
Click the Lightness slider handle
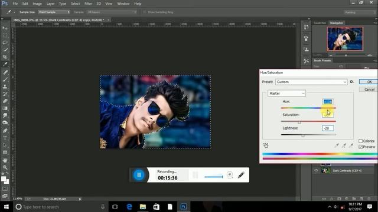tap(303, 136)
